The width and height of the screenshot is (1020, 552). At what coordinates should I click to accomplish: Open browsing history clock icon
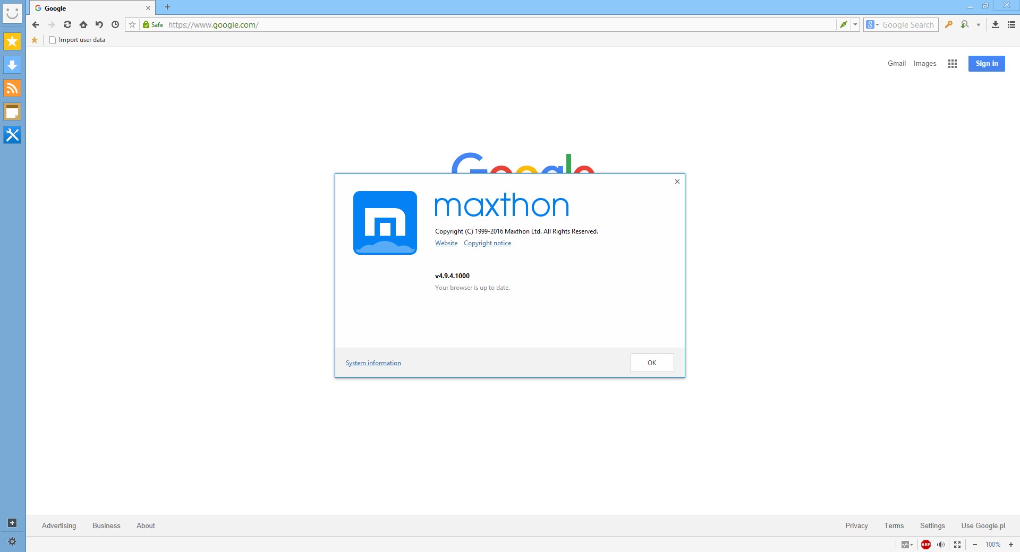115,24
